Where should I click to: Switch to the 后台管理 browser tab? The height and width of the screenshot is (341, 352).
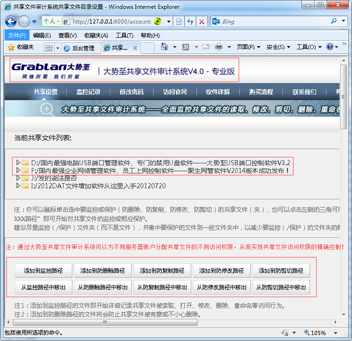point(79,48)
